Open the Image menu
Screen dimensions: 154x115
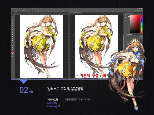point(20,9)
